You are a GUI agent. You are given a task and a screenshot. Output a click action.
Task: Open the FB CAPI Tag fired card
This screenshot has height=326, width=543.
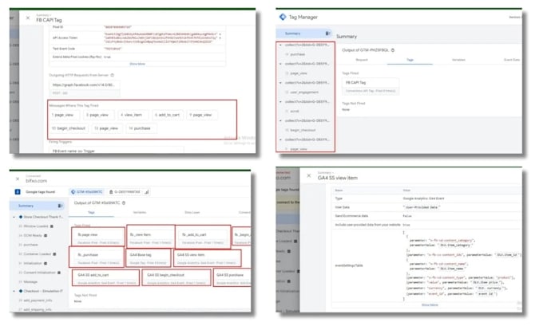[x=371, y=86]
